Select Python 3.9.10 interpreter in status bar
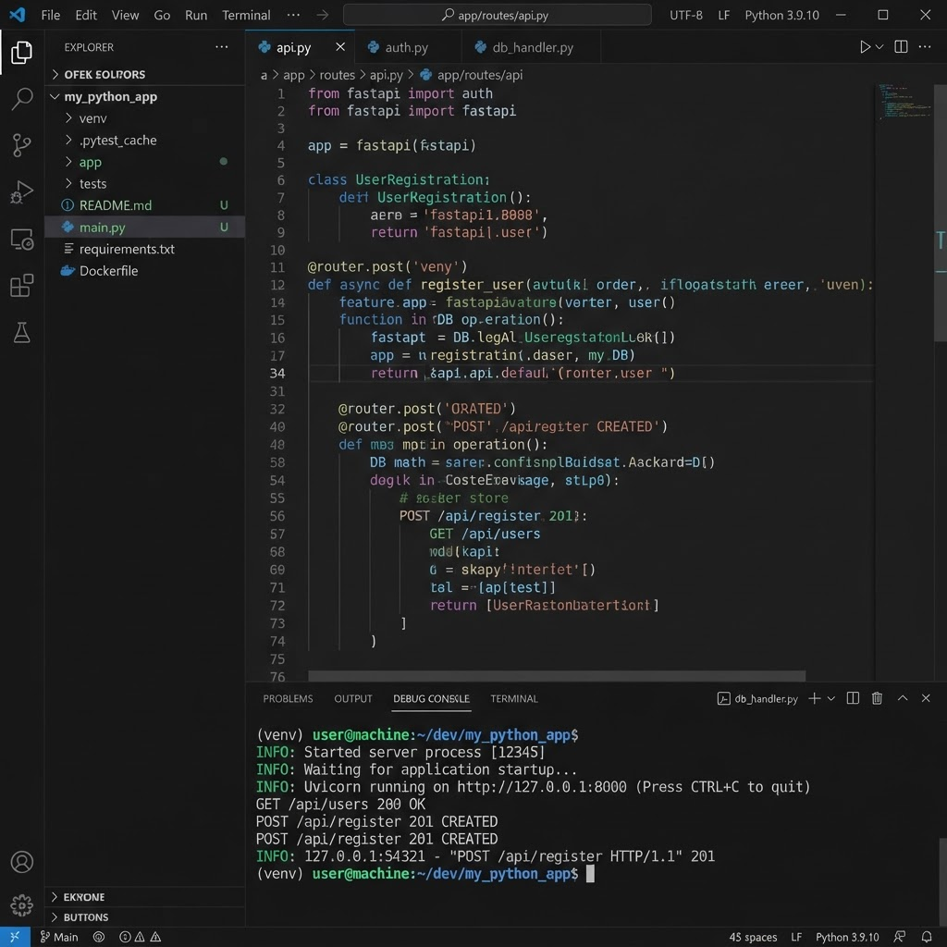947x947 pixels. pos(847,937)
